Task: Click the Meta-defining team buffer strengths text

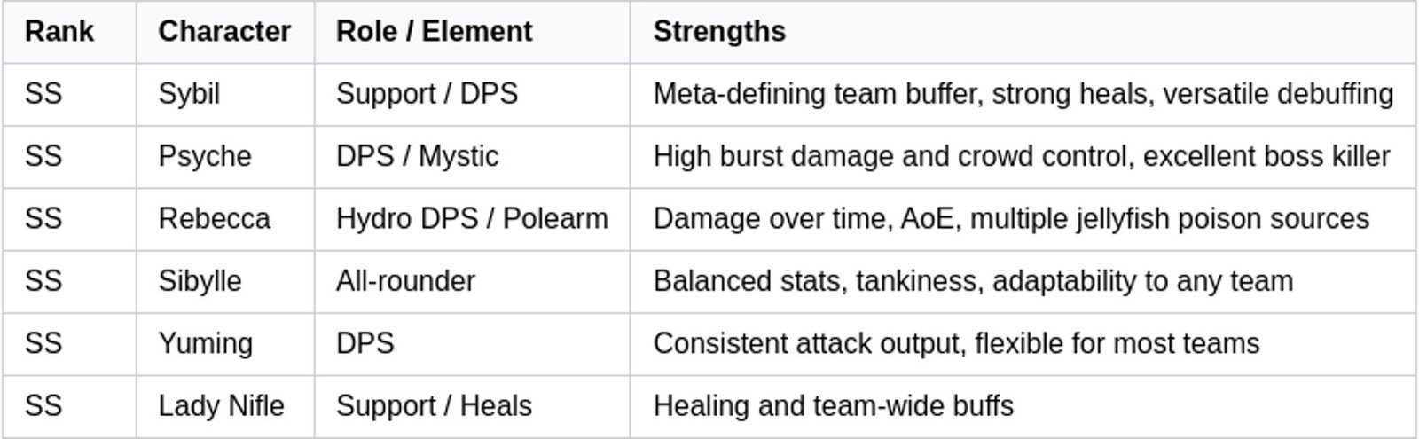Action: pos(1023,94)
